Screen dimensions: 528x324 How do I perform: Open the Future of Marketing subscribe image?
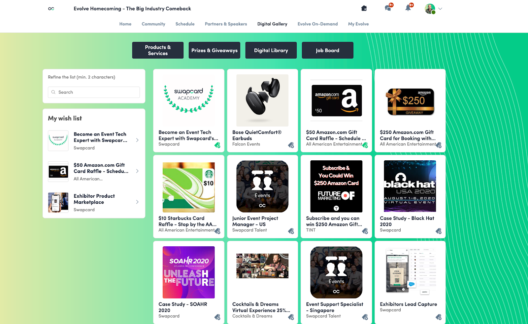(x=337, y=186)
